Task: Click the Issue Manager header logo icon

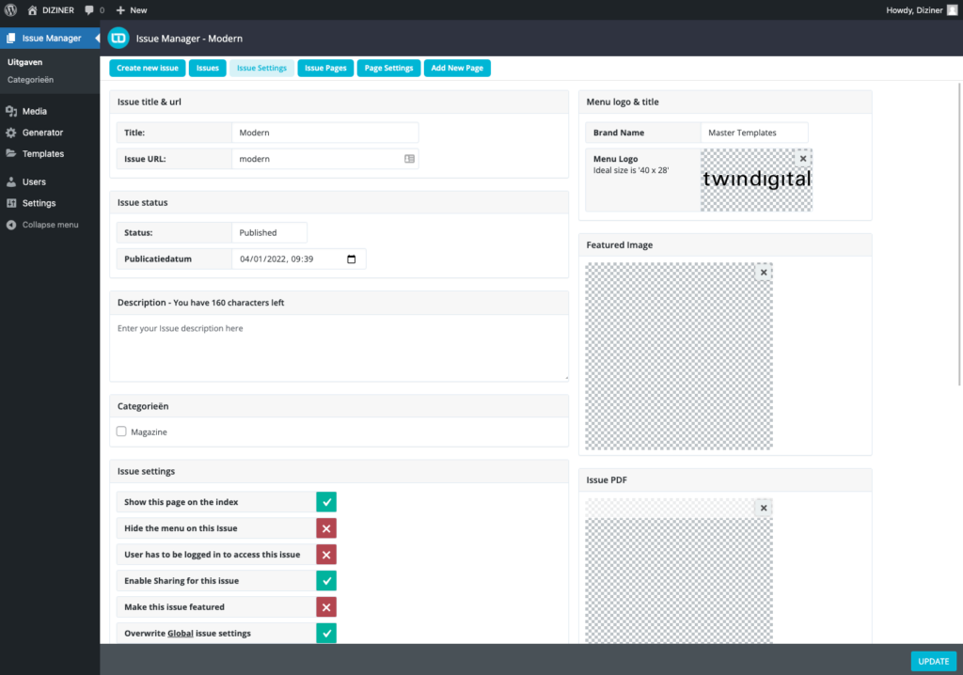Action: 118,39
